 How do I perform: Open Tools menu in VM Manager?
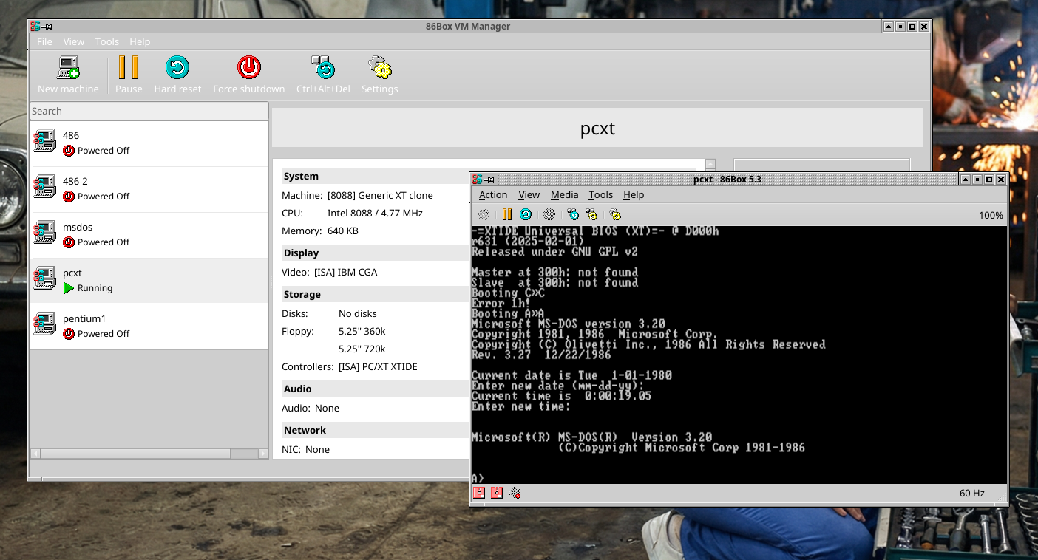click(106, 42)
